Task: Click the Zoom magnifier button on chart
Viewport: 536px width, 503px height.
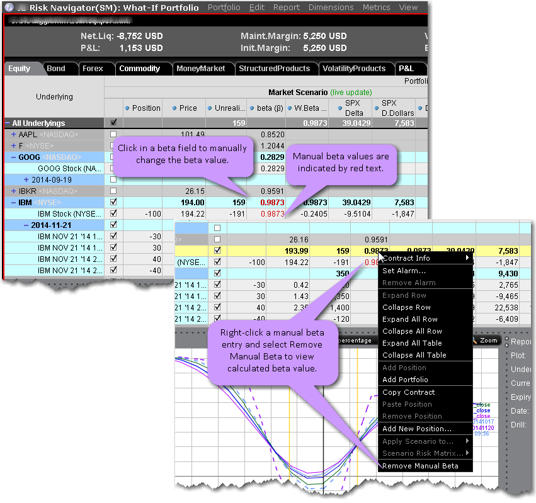Action: pos(475,341)
